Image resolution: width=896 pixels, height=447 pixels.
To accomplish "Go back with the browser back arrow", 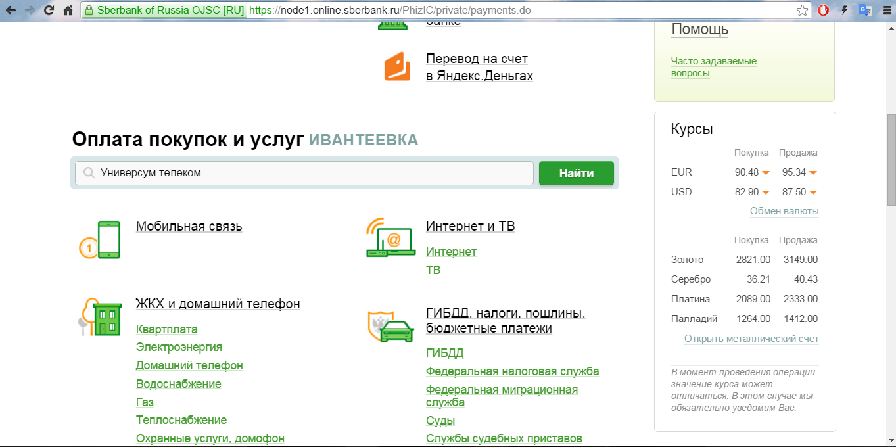I will 11,11.
